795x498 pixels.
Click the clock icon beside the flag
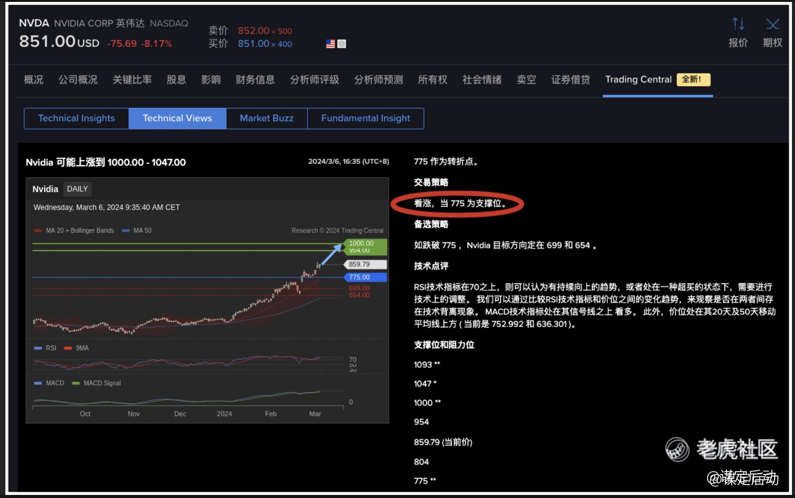[x=341, y=44]
